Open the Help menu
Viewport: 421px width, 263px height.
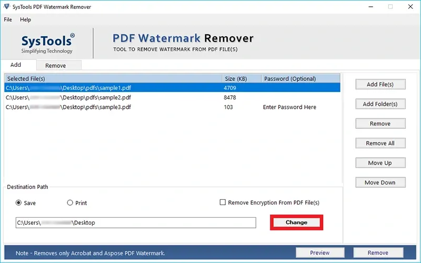25,19
